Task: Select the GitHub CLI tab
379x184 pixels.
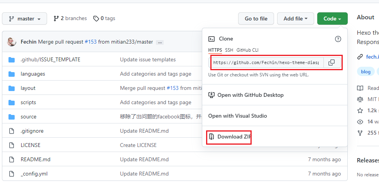Action: point(247,50)
